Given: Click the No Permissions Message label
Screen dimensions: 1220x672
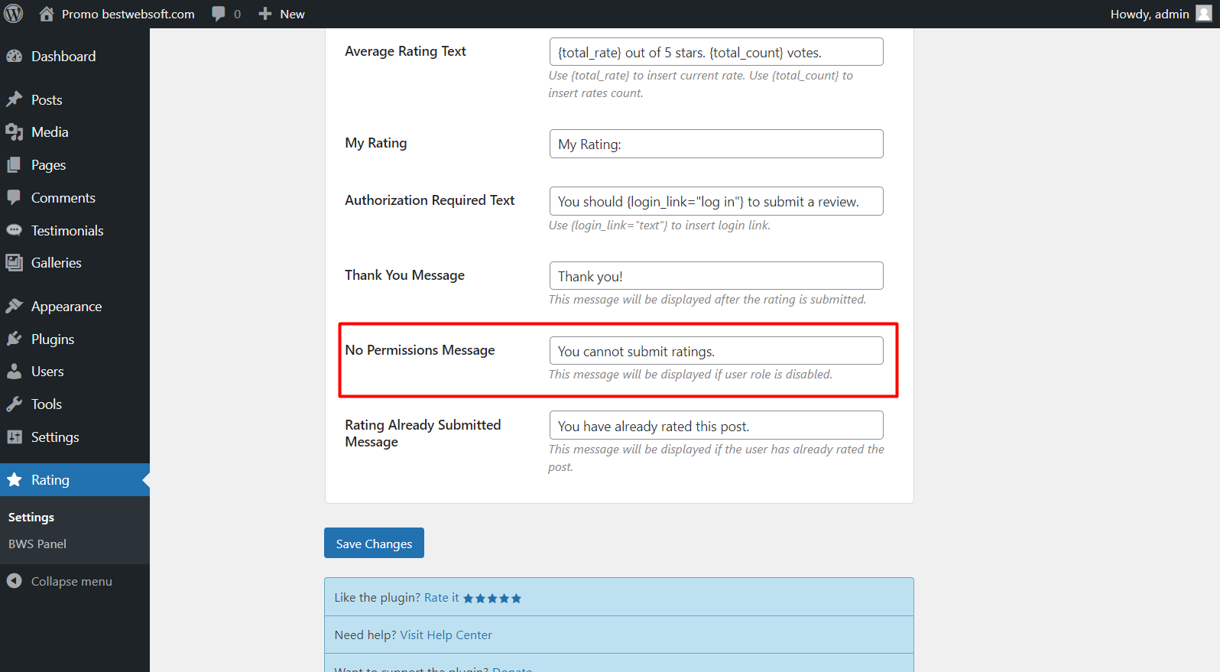Looking at the screenshot, I should tap(420, 350).
